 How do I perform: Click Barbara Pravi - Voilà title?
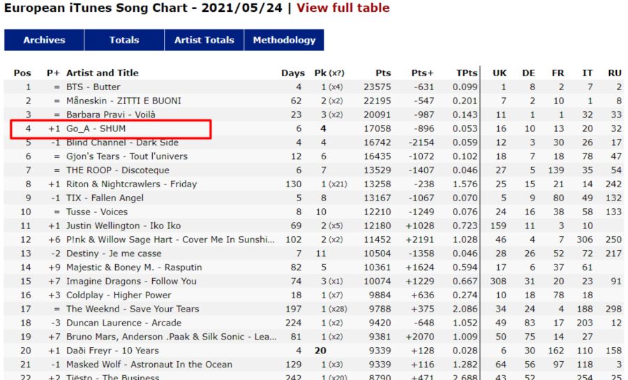(x=111, y=115)
